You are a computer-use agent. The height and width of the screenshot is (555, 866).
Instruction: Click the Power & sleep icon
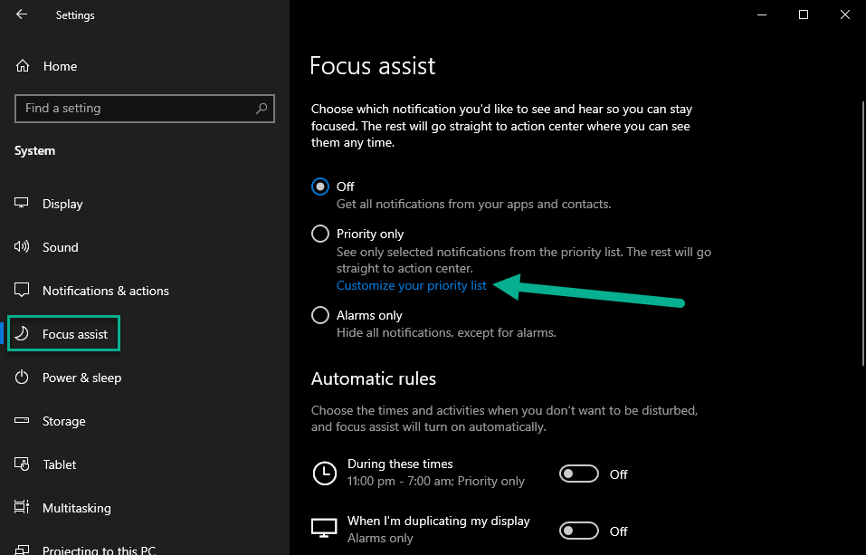coord(22,377)
